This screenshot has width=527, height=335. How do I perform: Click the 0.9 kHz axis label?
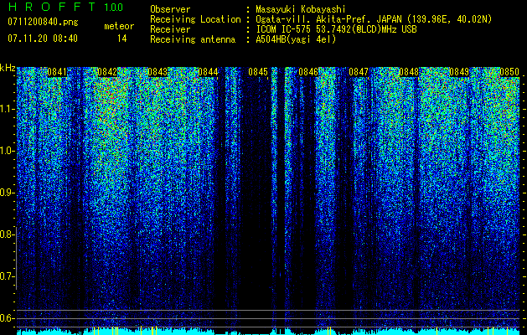(7, 193)
